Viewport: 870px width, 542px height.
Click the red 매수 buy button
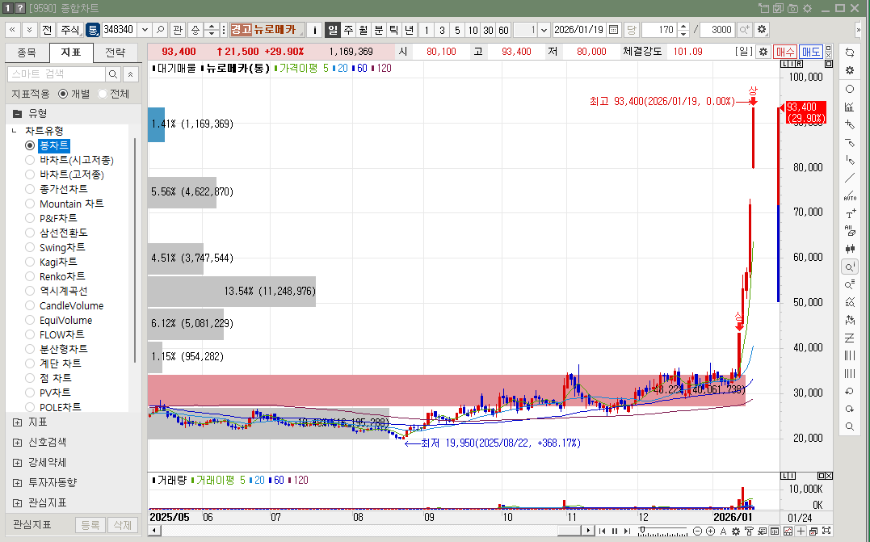[785, 52]
